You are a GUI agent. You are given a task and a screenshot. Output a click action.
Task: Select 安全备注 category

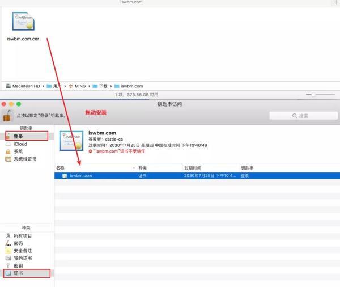coord(27,251)
